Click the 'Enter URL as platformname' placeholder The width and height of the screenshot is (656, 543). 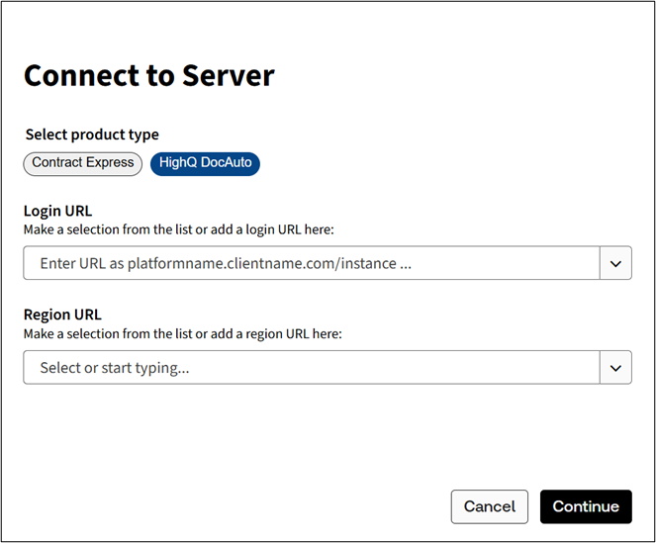click(x=226, y=264)
